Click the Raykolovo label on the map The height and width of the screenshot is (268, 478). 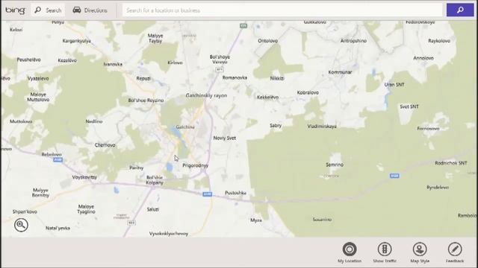(439, 41)
